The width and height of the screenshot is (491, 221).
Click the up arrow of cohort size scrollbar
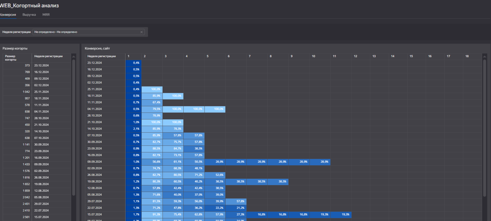point(74,57)
